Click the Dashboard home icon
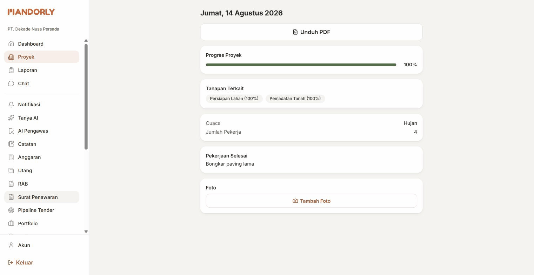The width and height of the screenshot is (534, 275). pos(11,44)
